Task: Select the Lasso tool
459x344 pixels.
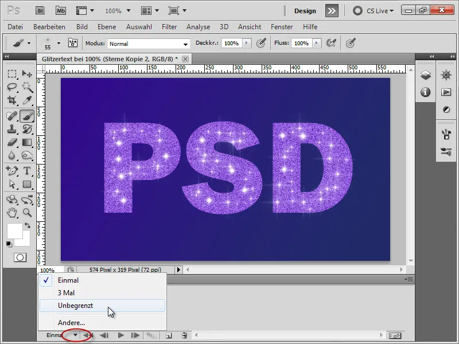Action: point(12,87)
